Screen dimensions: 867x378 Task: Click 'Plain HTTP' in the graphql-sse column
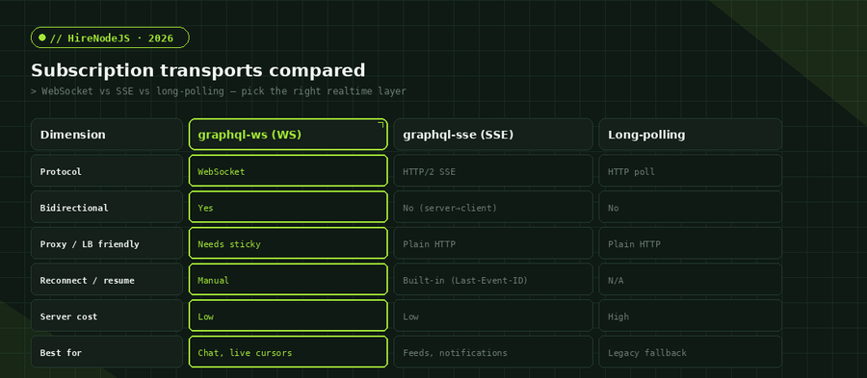pyautogui.click(x=493, y=242)
